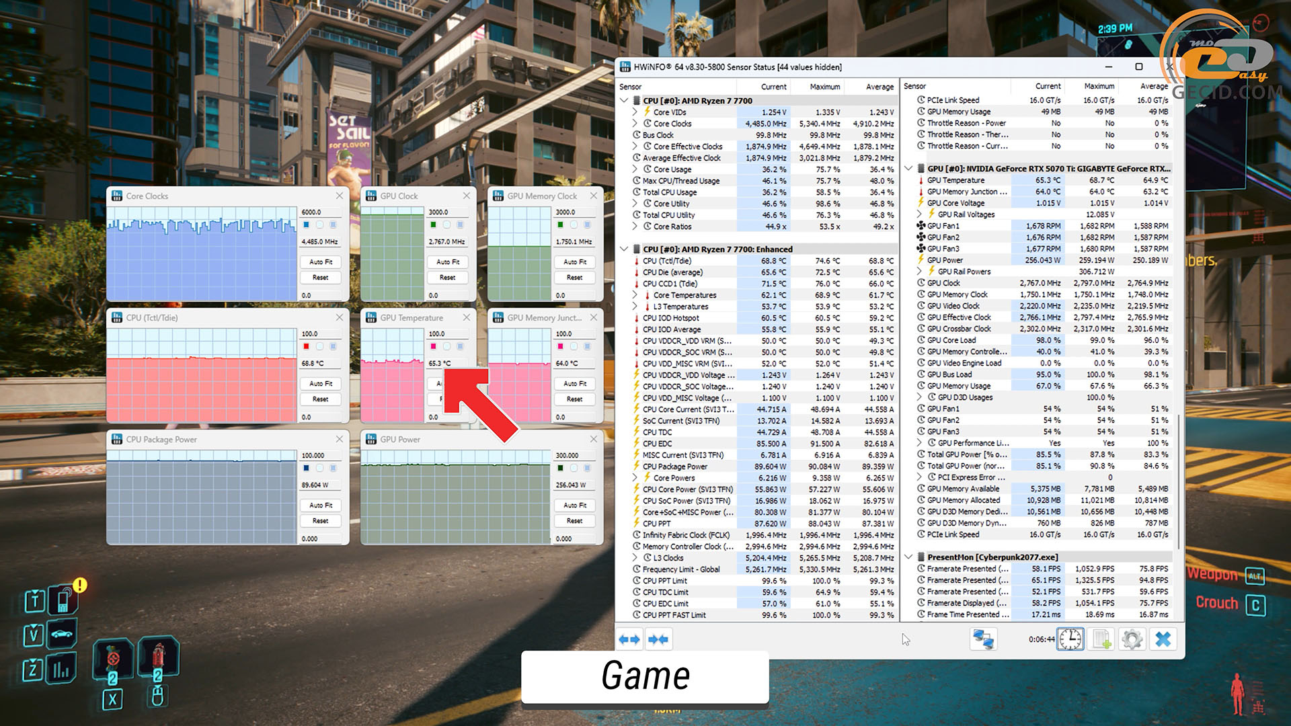Click the 300.000 maximum field in GPU Power graph
This screenshot has width=1291, height=726.
pos(575,455)
